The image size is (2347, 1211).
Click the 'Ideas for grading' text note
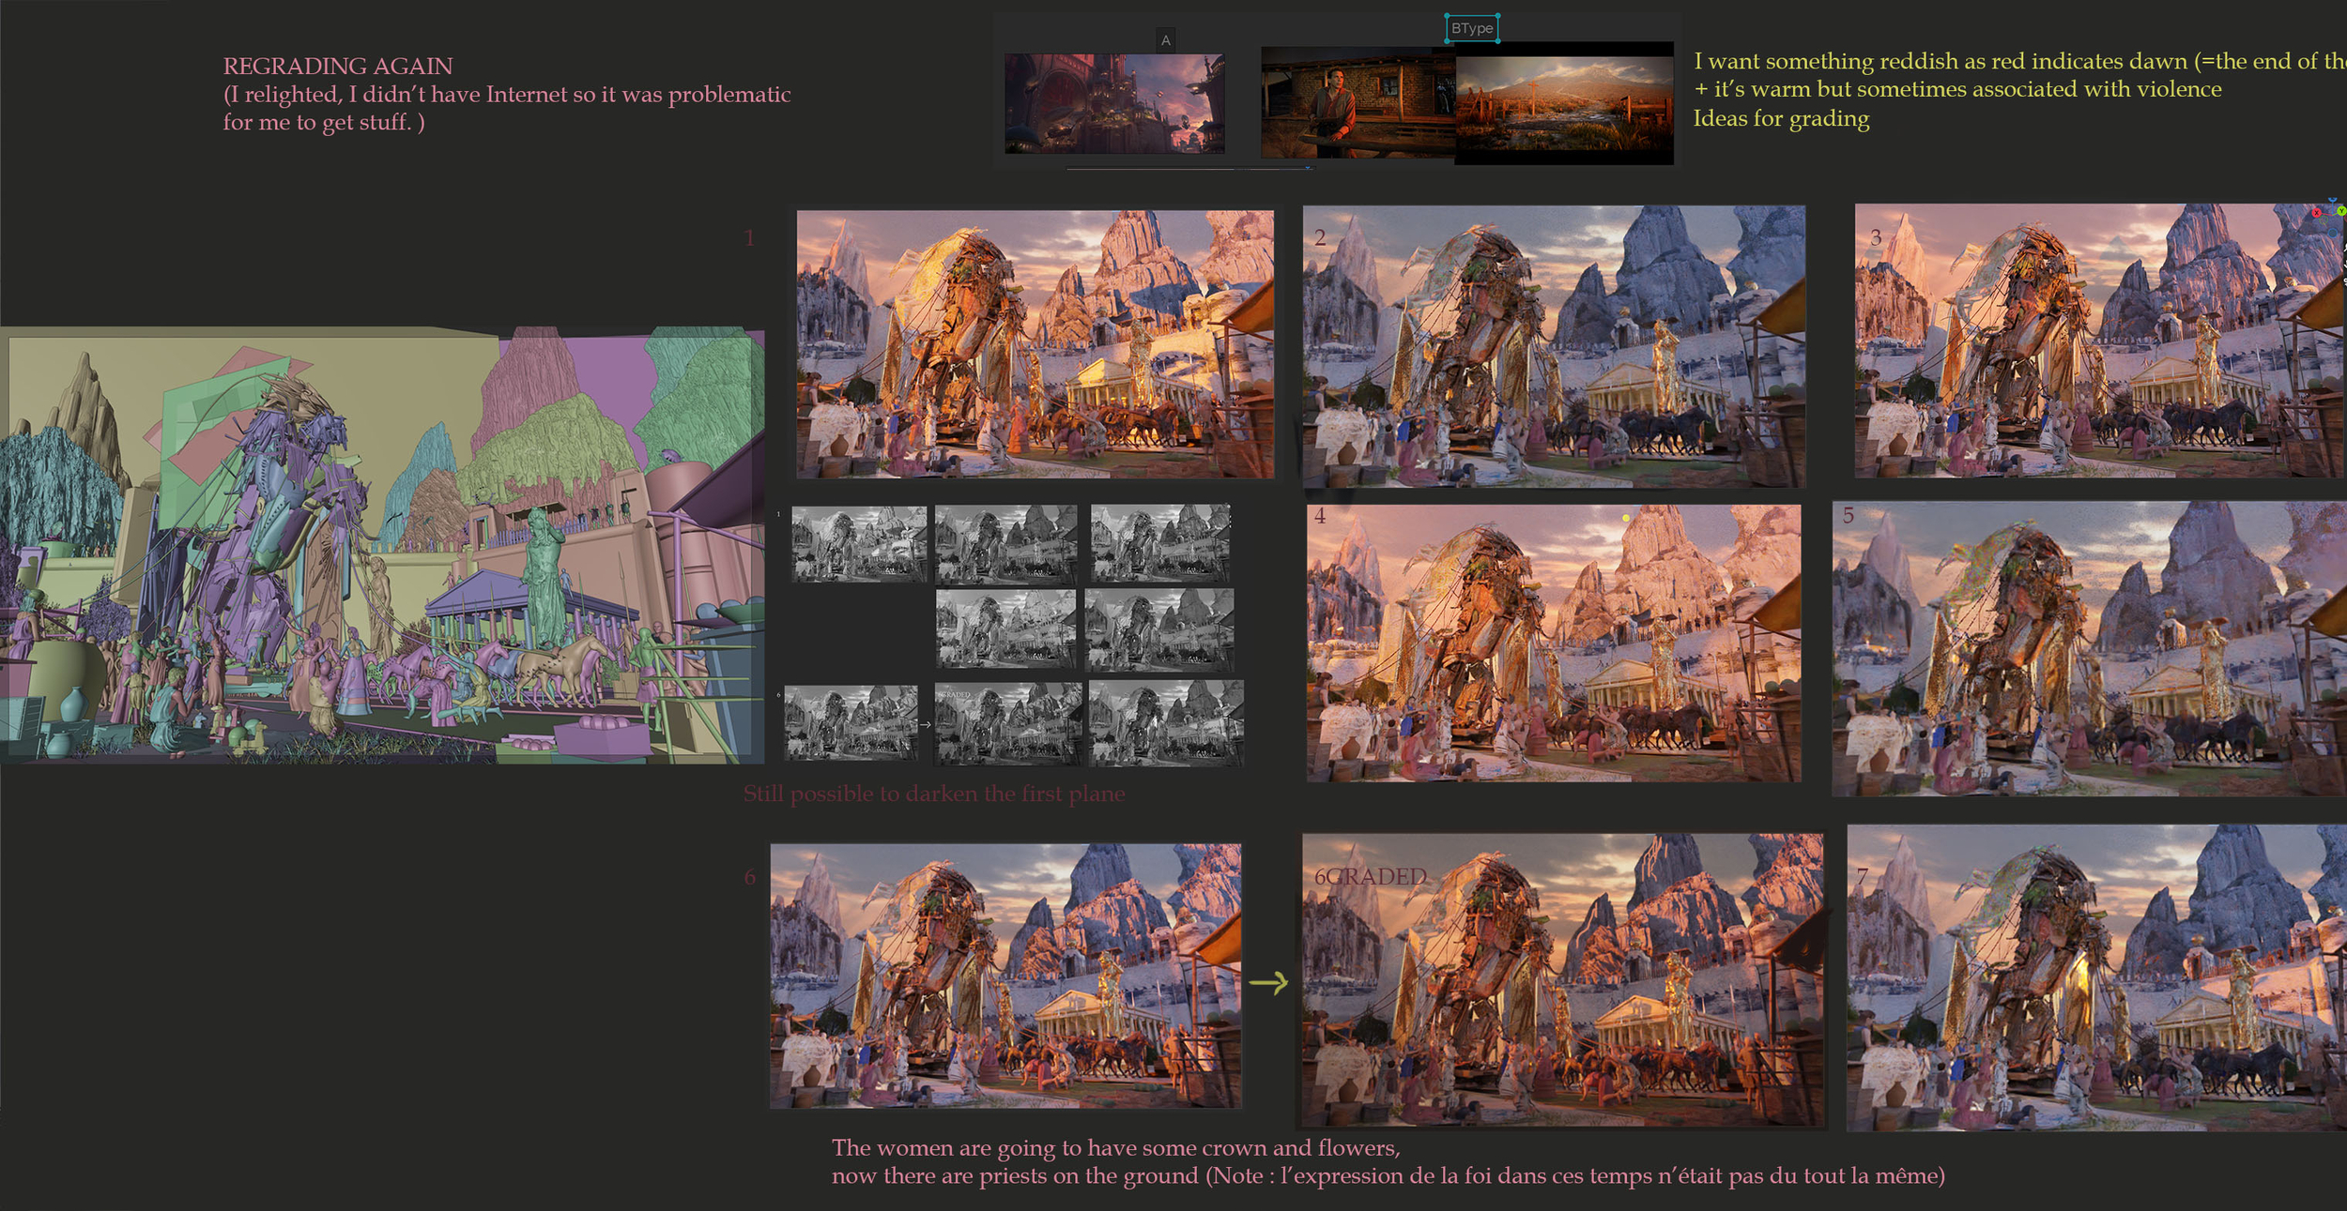pos(1781,119)
